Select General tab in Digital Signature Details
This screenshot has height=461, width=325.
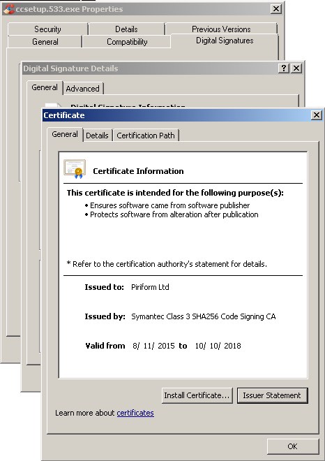click(45, 87)
